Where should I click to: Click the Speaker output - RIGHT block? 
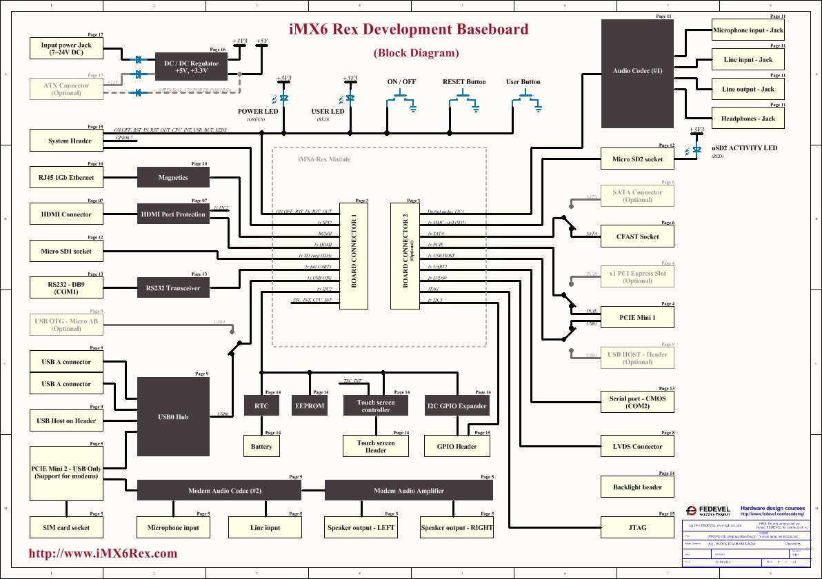tap(457, 528)
